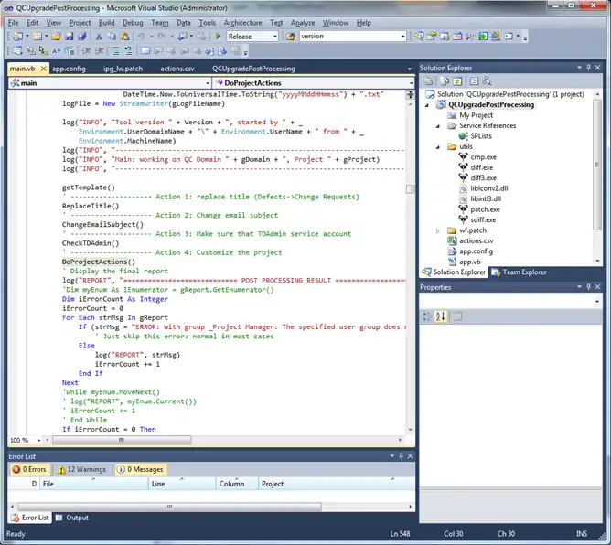Collapse the QCUpgradePostProcessing project node

pyautogui.click(x=427, y=105)
